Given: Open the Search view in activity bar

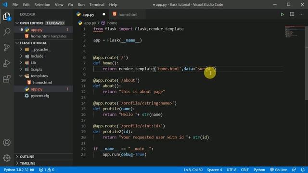Looking at the screenshot, I should tap(7, 32).
